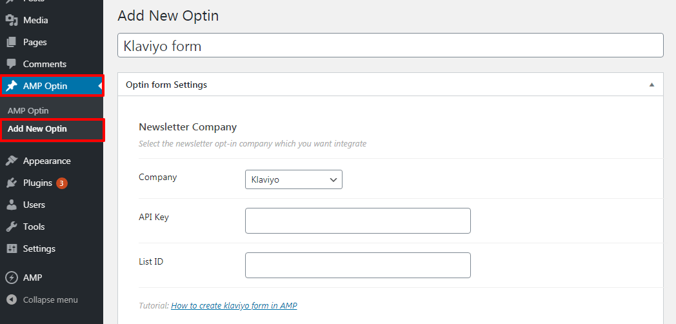Click the 'API Key' label

pyautogui.click(x=154, y=217)
